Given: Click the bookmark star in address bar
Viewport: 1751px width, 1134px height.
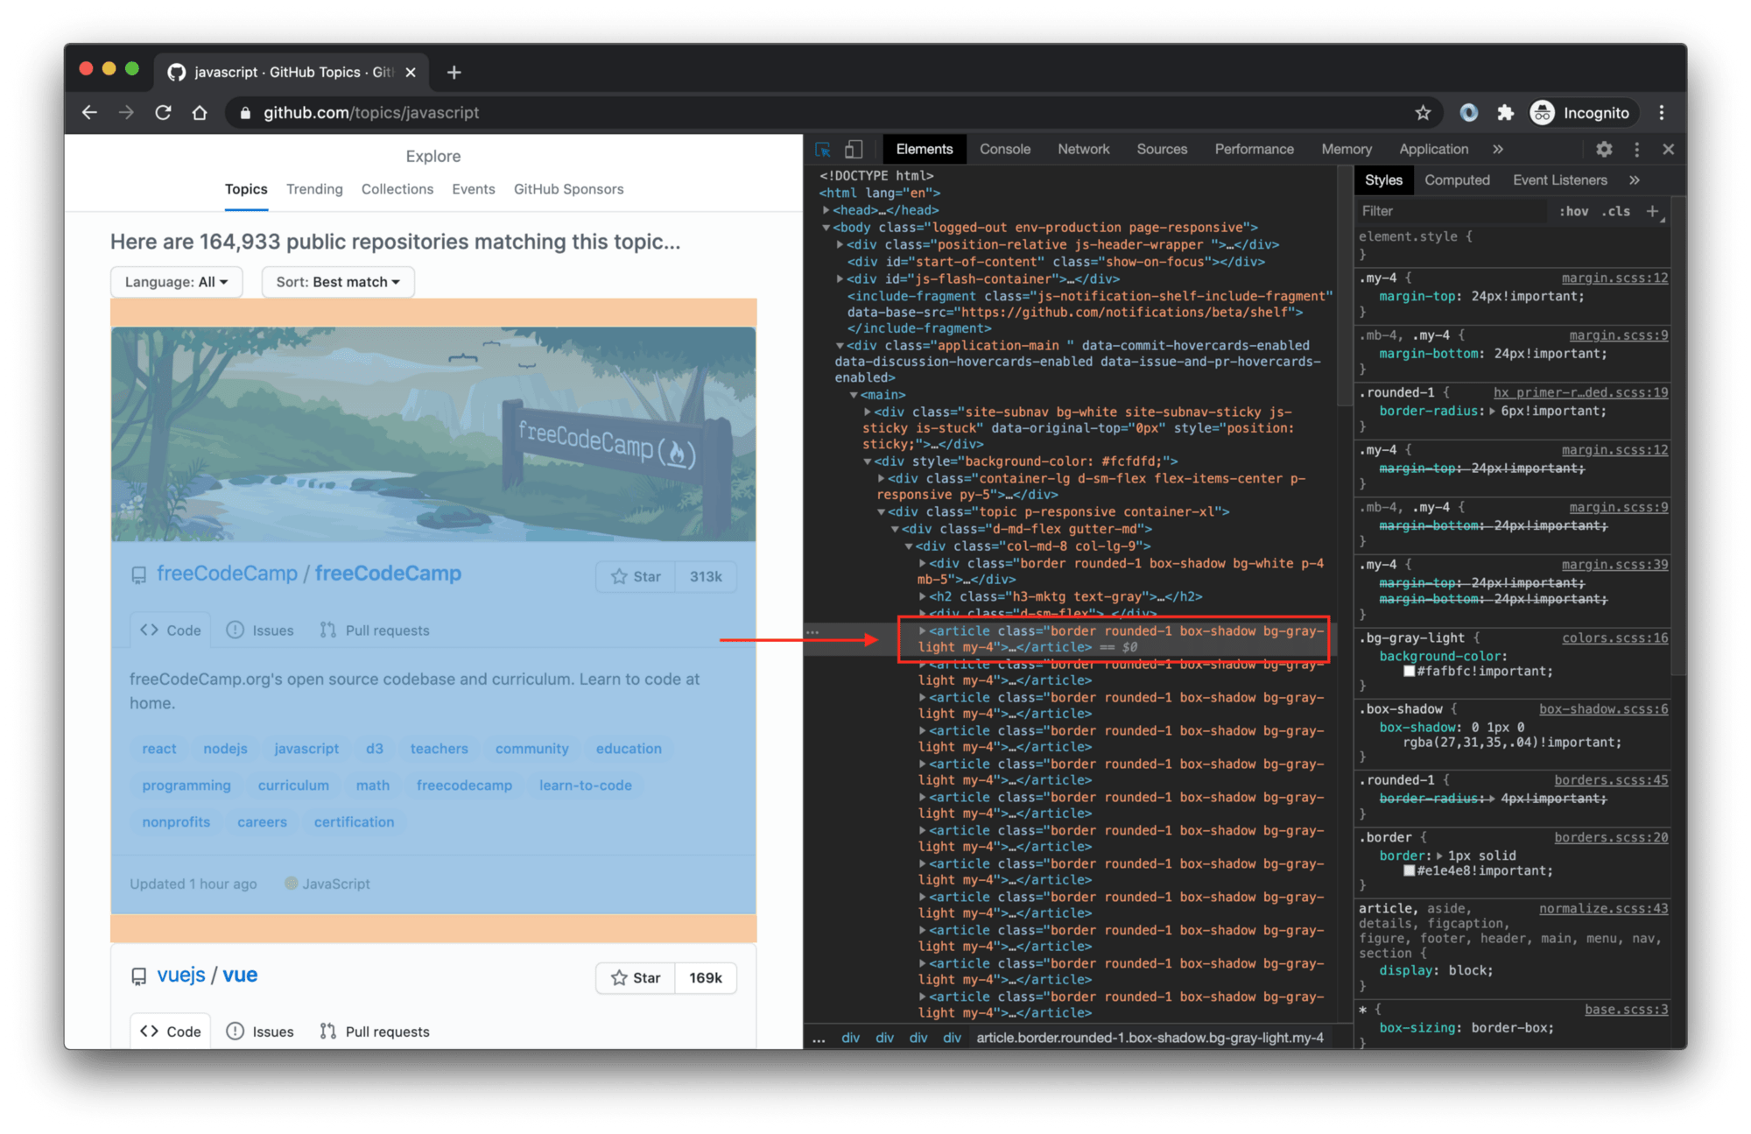Looking at the screenshot, I should pos(1424,112).
